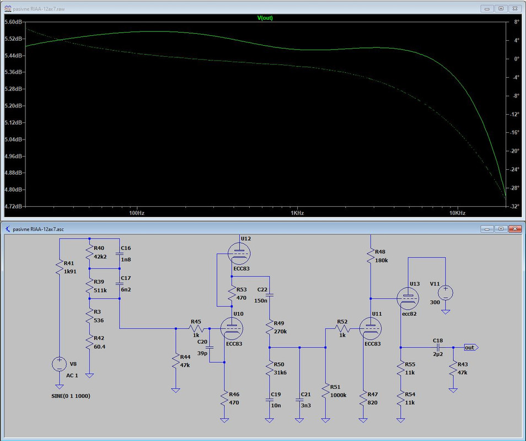This screenshot has width=526, height=441.
Task: Click the SINE(0 1 1000) source text
Action: (x=71, y=396)
